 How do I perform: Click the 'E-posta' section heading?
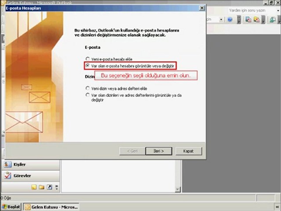pos(92,47)
